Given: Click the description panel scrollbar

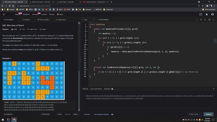Looking at the screenshot, I should 79,66.
